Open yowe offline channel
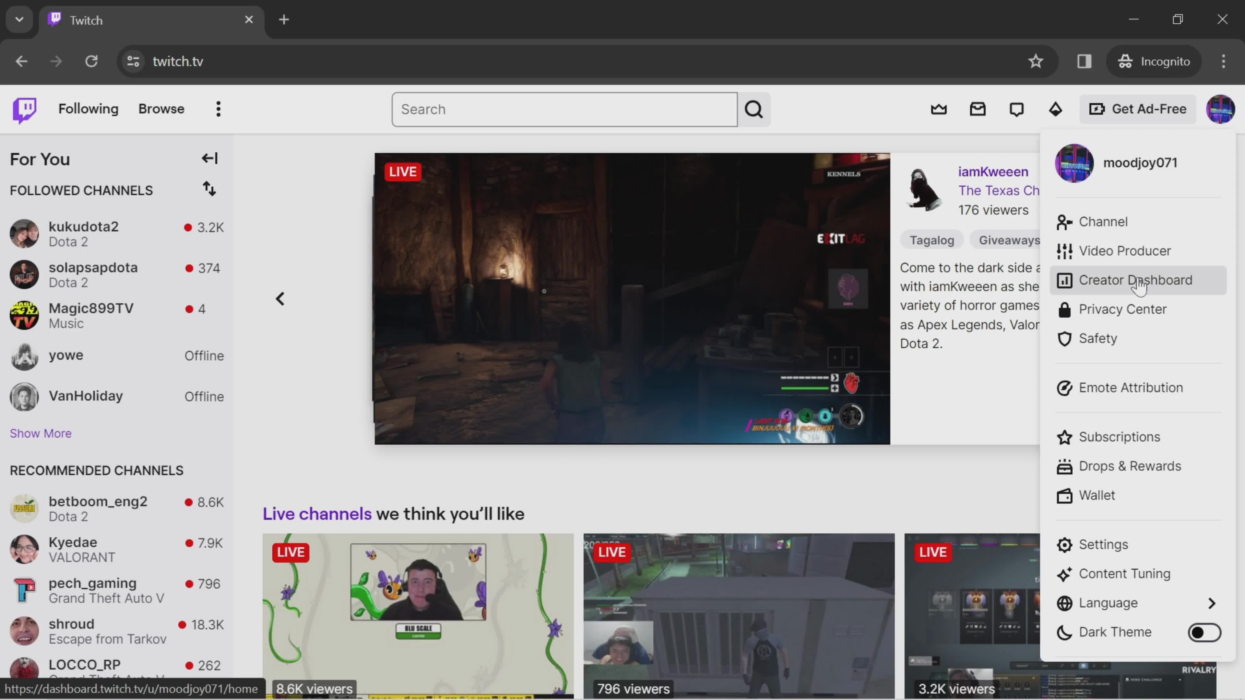Image resolution: width=1245 pixels, height=700 pixels. (117, 356)
